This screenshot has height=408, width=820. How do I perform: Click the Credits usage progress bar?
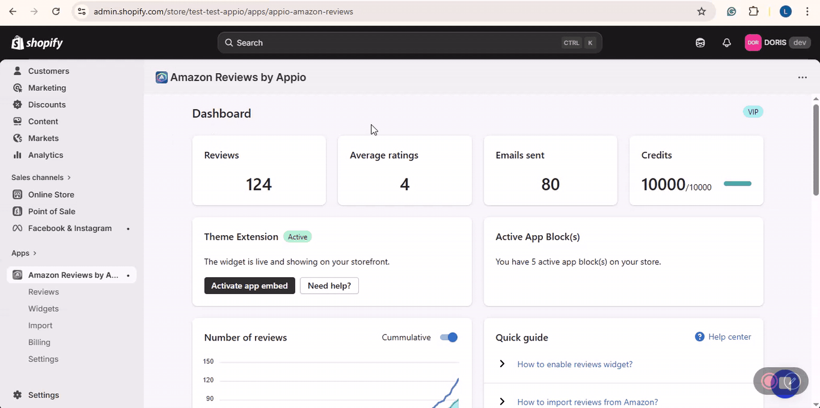point(737,184)
